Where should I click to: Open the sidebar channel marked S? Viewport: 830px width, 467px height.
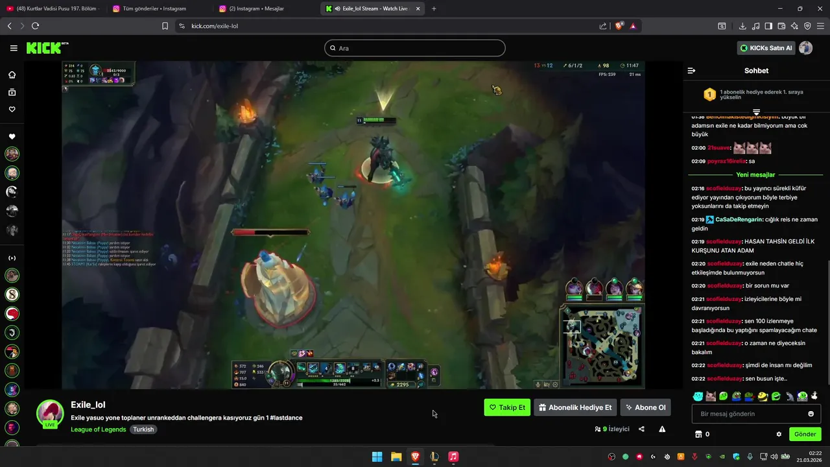12,294
